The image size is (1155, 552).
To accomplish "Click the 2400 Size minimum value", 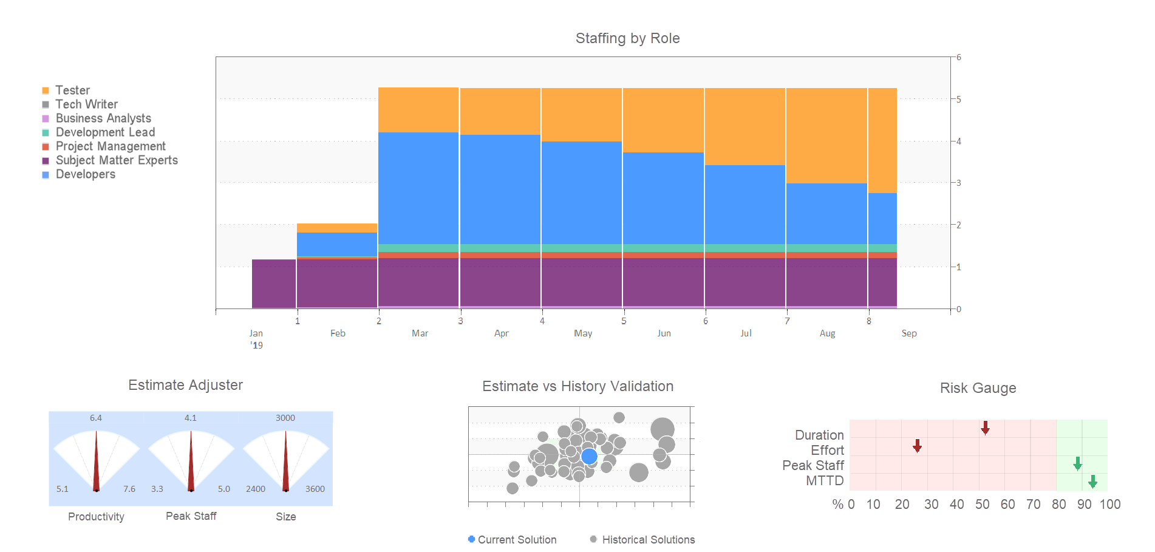I will (256, 489).
